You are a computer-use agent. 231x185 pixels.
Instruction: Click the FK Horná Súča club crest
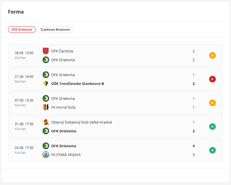(x=46, y=107)
